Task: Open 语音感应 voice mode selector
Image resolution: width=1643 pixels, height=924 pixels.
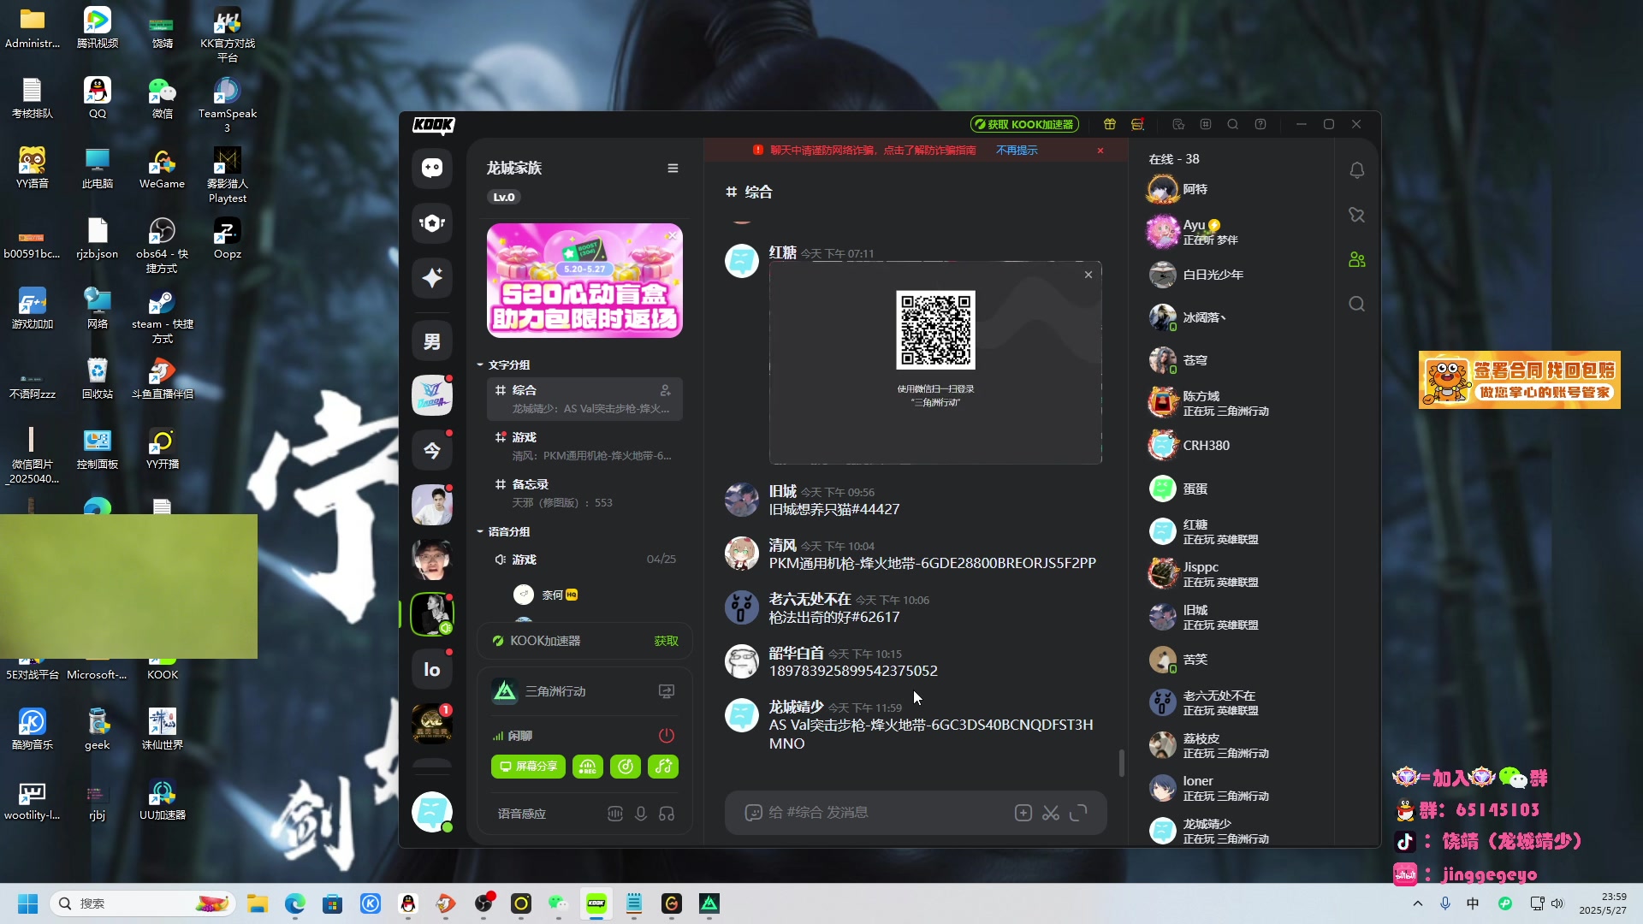Action: coord(522,814)
